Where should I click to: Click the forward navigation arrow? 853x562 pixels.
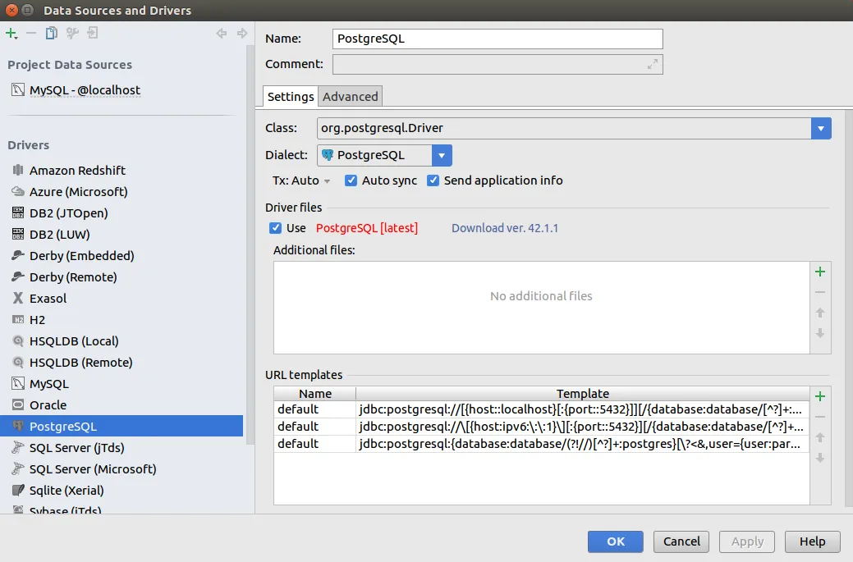tap(242, 33)
